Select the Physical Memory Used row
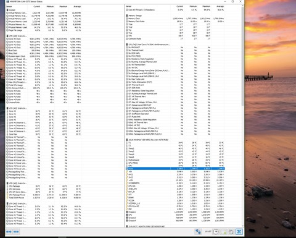296x238 pixels. tap(44, 22)
